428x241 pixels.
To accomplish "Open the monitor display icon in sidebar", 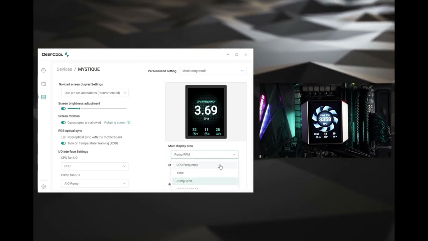I will click(x=43, y=84).
